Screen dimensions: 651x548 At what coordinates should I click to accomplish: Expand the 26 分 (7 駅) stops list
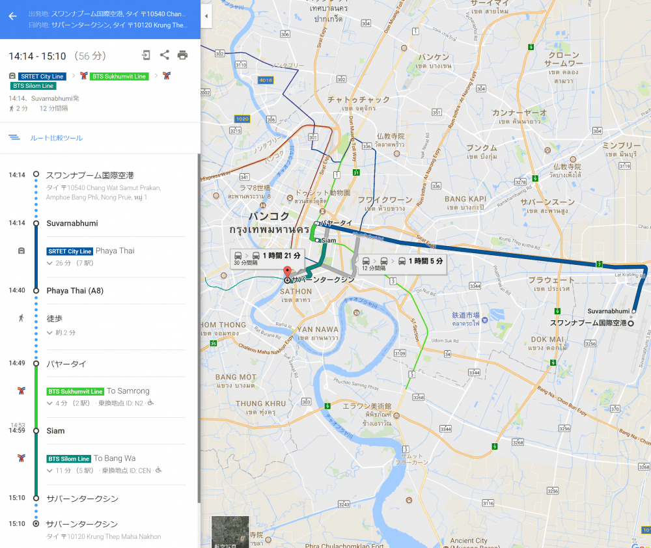[x=70, y=263]
